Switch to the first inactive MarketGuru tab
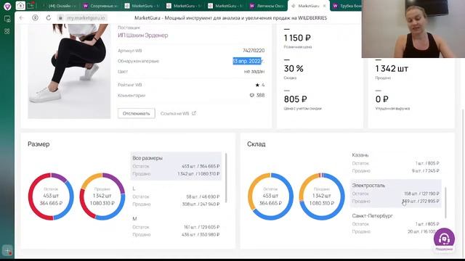 click(142, 6)
